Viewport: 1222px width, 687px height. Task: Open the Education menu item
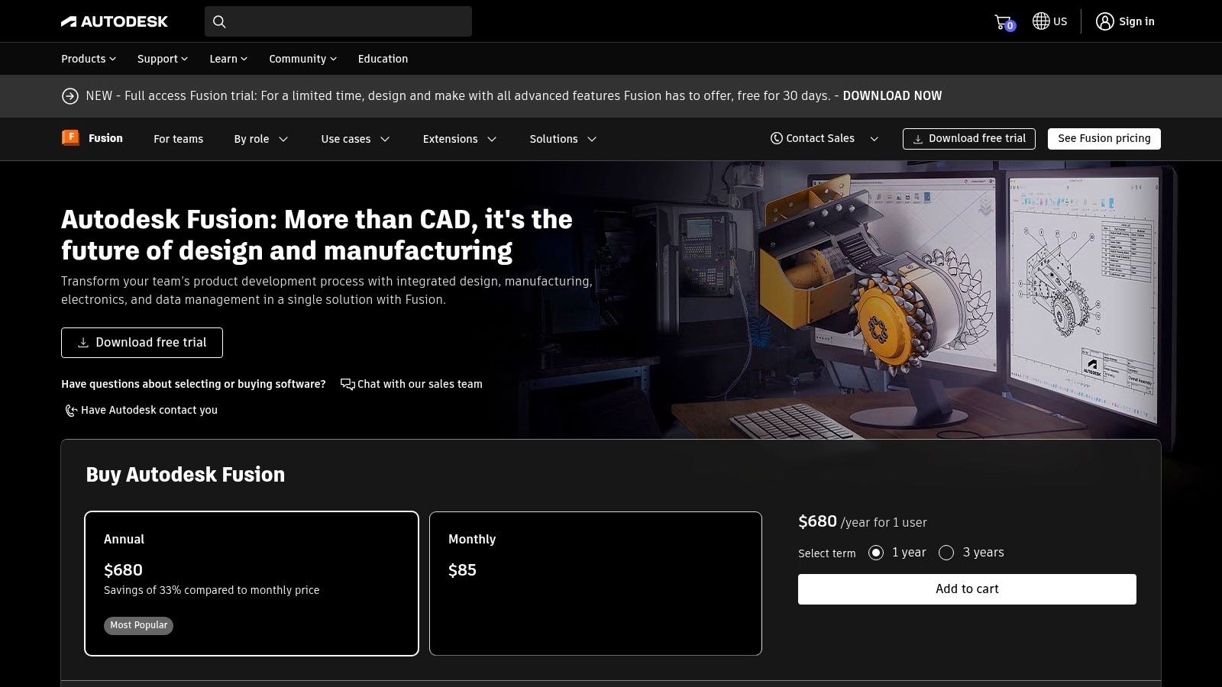383,59
